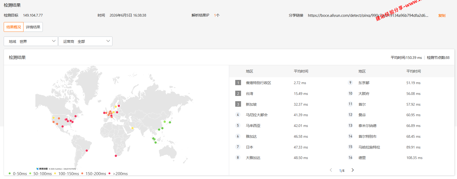Select the rank 9 badge for 东京都
This screenshot has height=179, width=457.
pyautogui.click(x=350, y=83)
